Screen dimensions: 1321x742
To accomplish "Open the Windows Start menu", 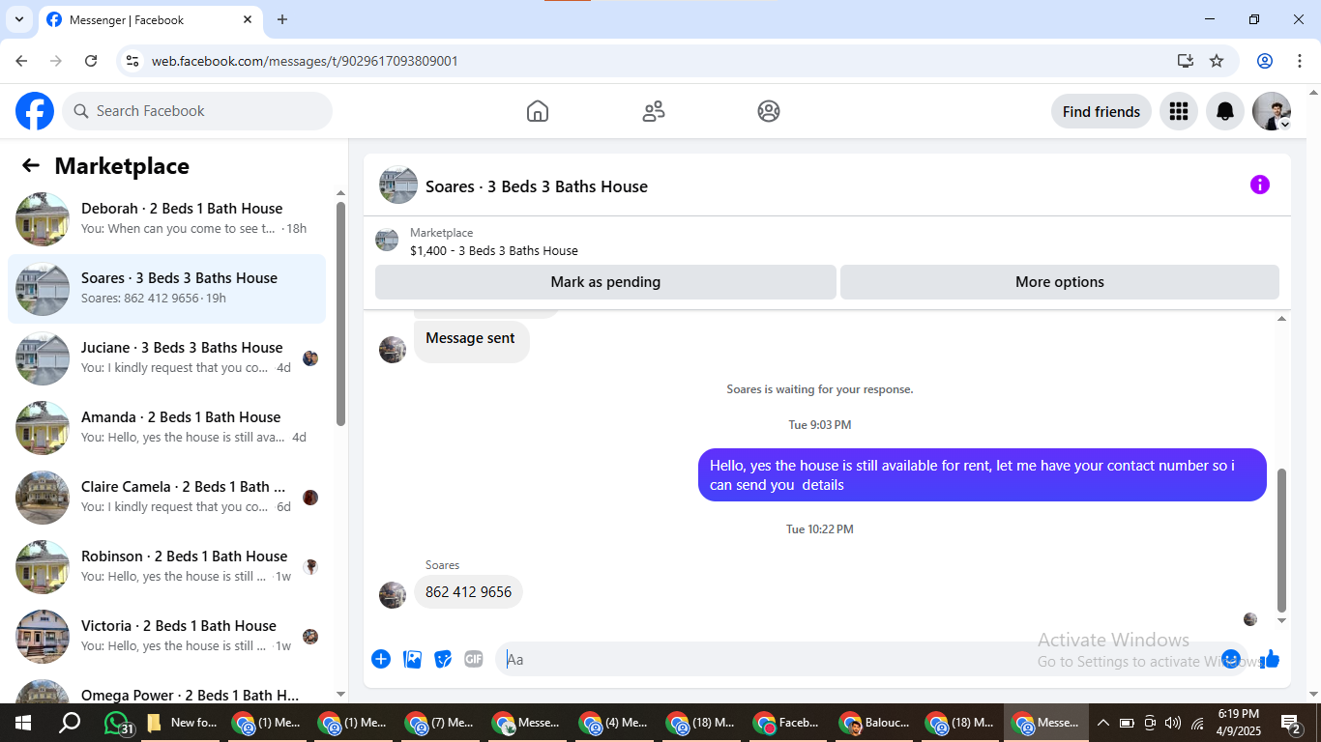I will [x=22, y=723].
